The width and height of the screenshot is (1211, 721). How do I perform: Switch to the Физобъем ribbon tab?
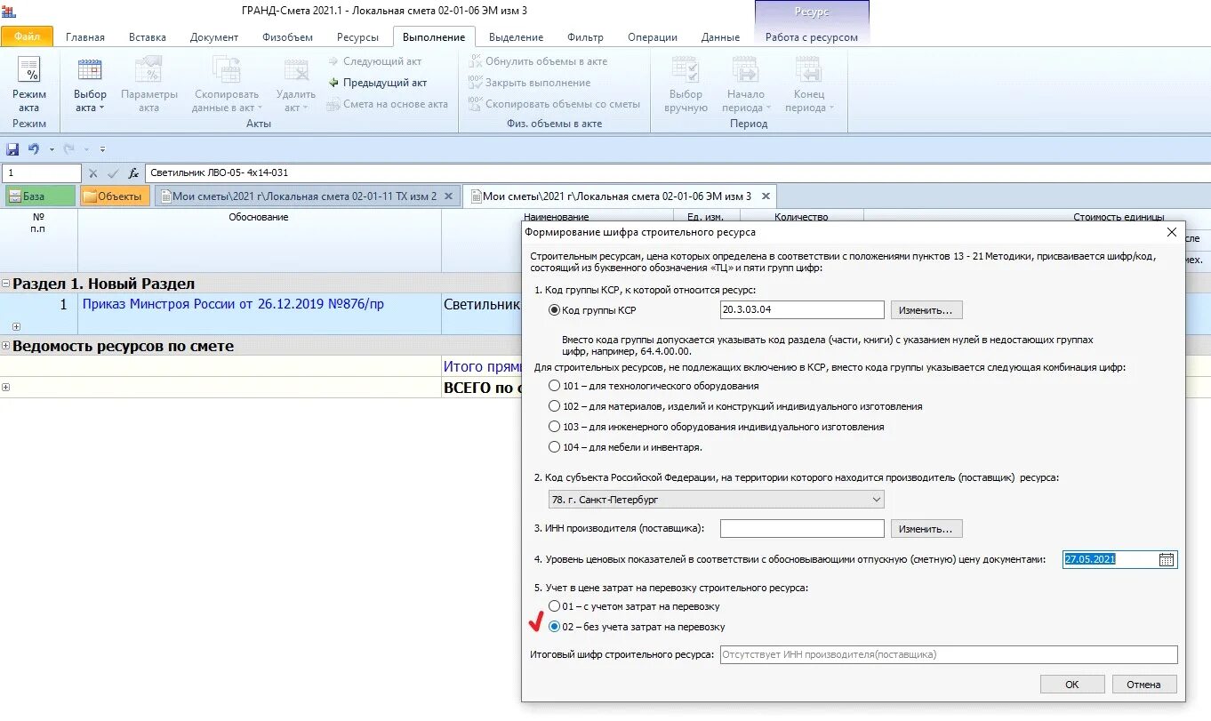coord(287,37)
